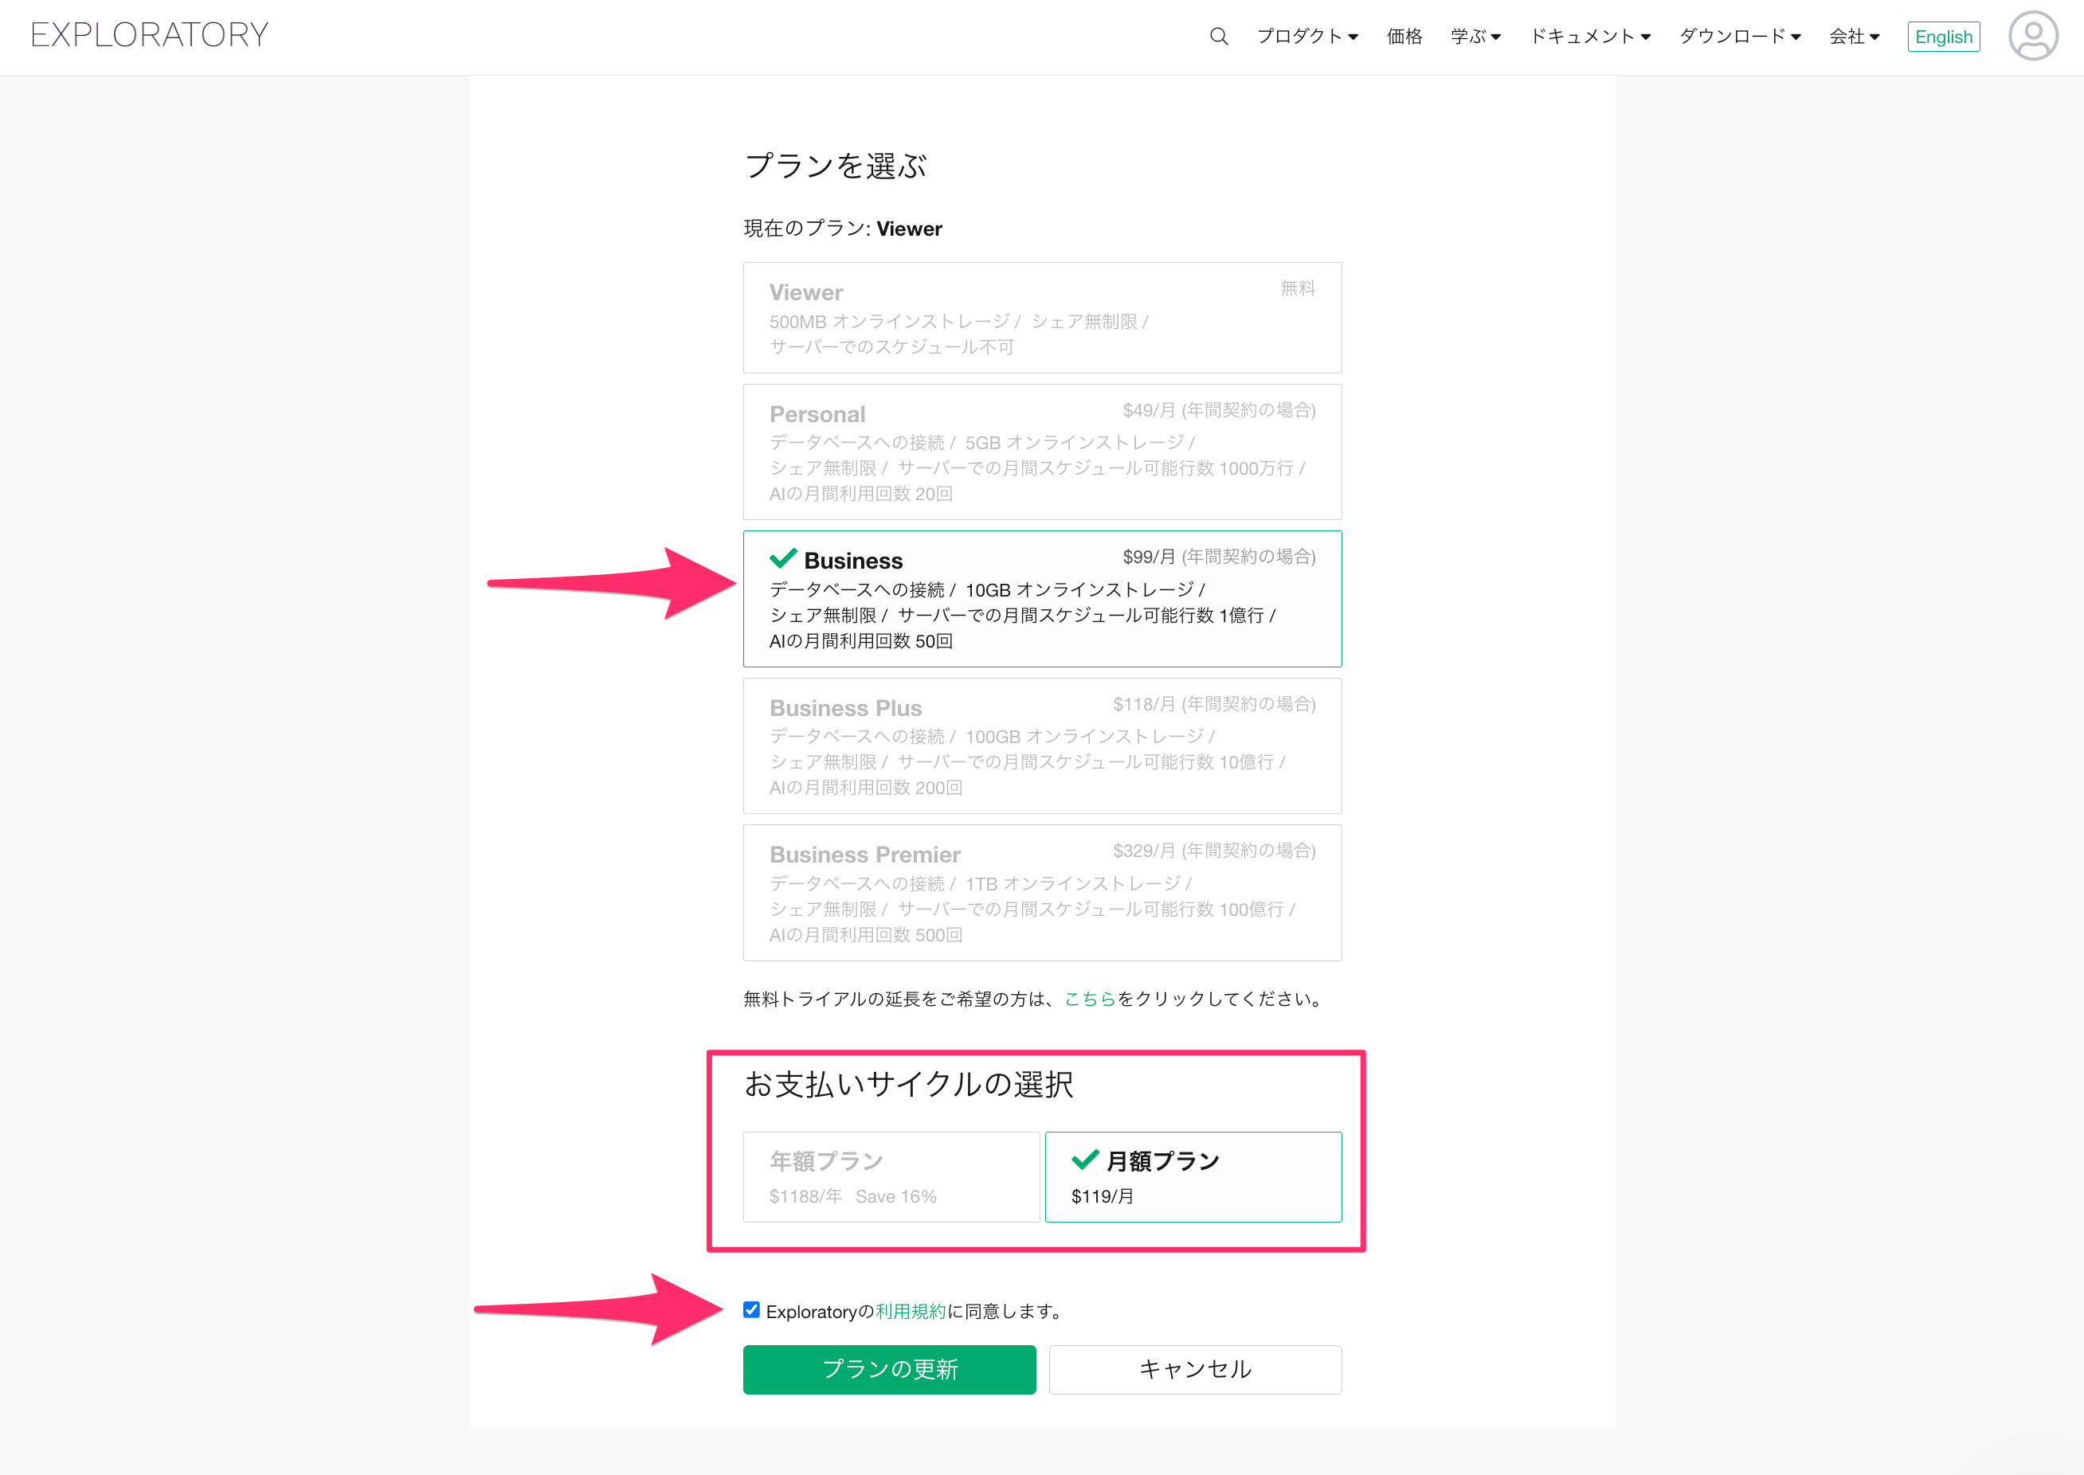Screen dimensions: 2084x1475
Task: Select the 年額プラン billing option
Action: [891, 1177]
